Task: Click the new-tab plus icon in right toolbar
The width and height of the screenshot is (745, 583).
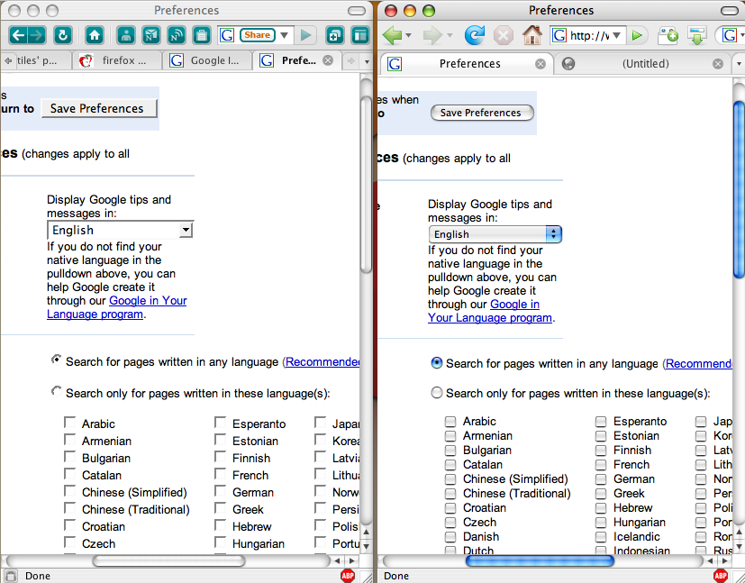Action: click(x=668, y=35)
